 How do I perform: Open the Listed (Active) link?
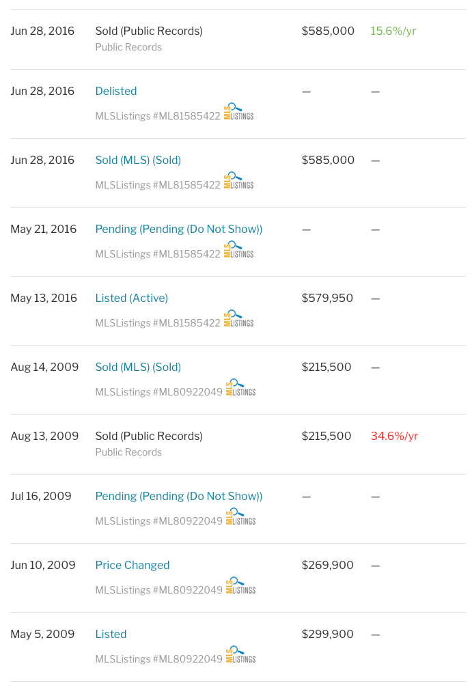[x=132, y=299]
